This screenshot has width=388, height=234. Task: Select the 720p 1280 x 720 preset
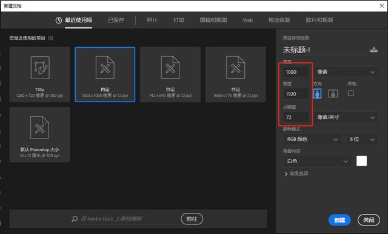[x=39, y=74]
